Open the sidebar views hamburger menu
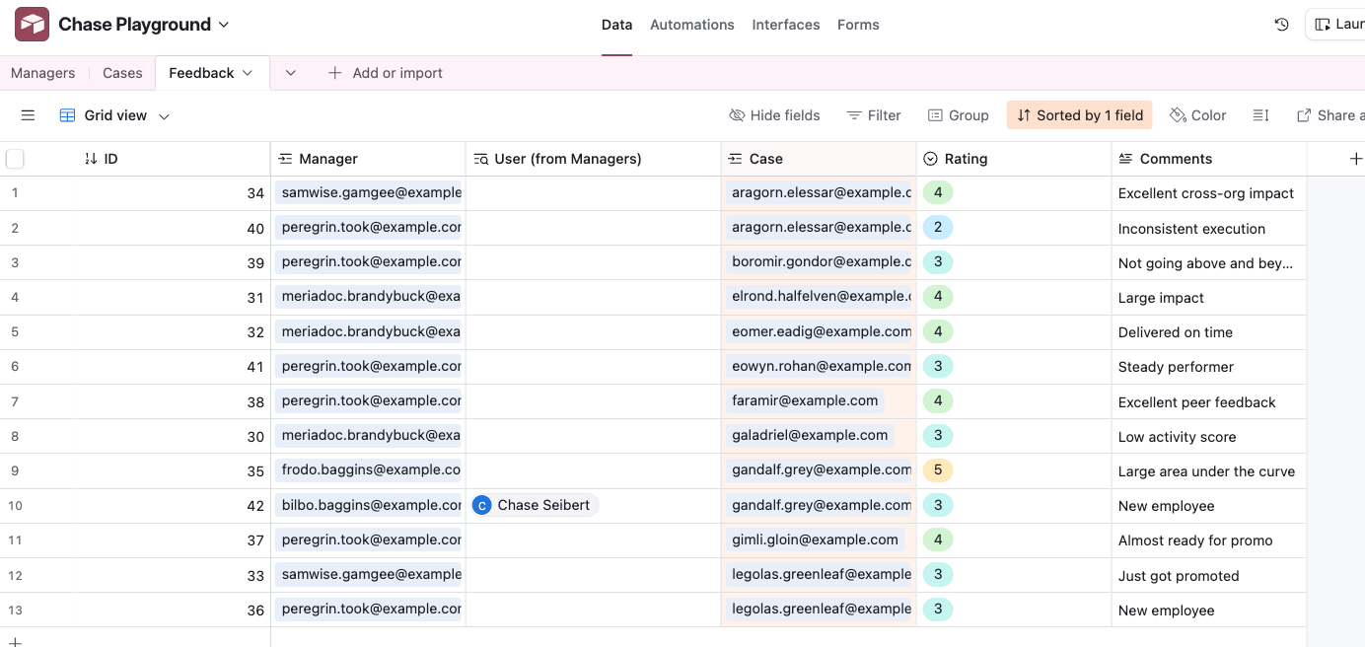The image size is (1365, 647). coord(28,115)
